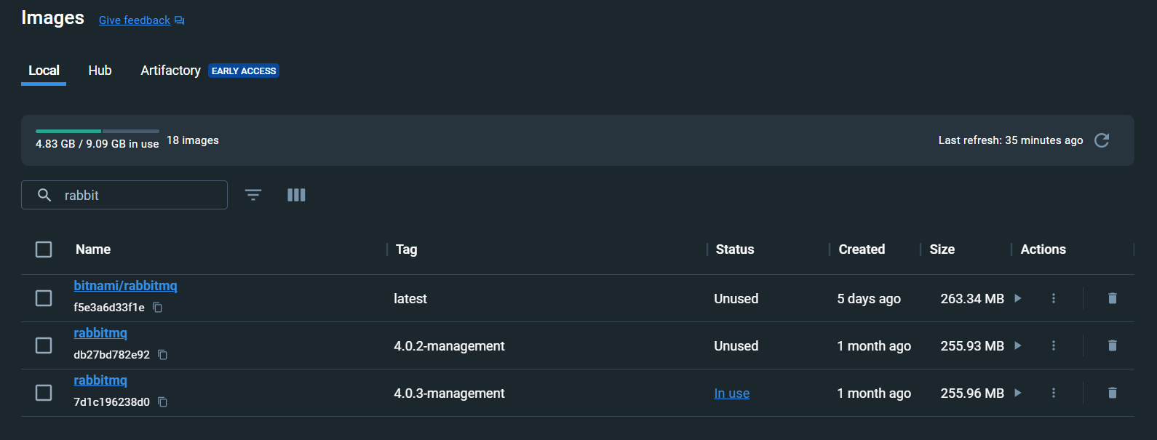
Task: Delete the 4.0.2-management rabbitmq image
Action: (1112, 345)
